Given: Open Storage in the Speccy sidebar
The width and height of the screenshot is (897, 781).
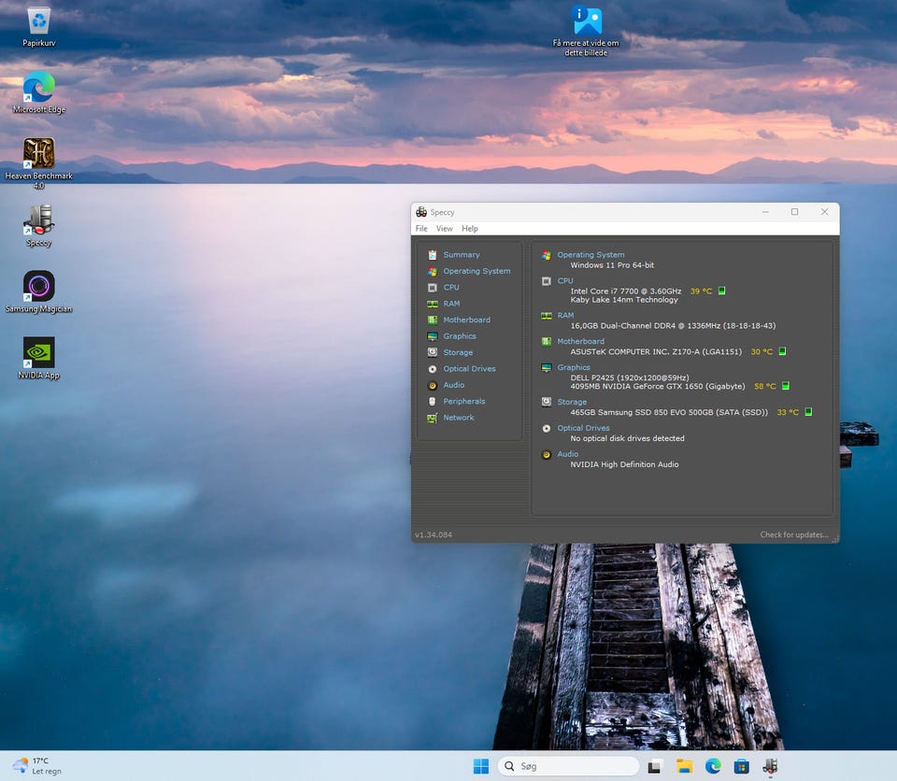Looking at the screenshot, I should click(458, 352).
